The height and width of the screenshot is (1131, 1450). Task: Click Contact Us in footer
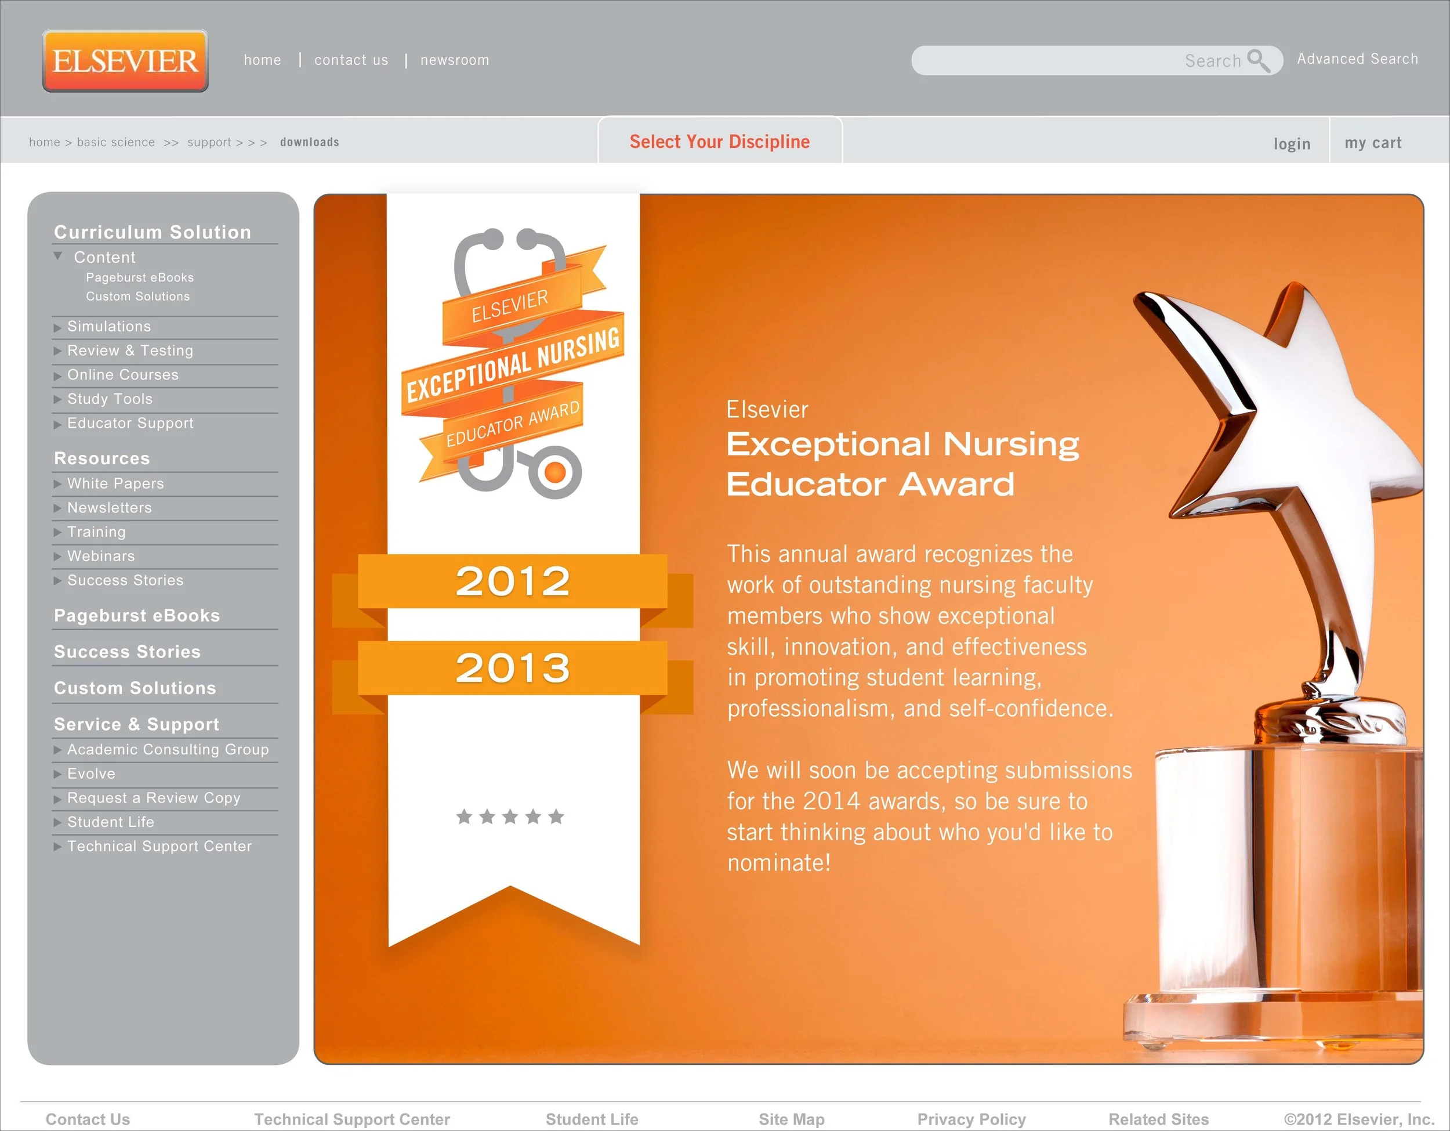(x=88, y=1119)
